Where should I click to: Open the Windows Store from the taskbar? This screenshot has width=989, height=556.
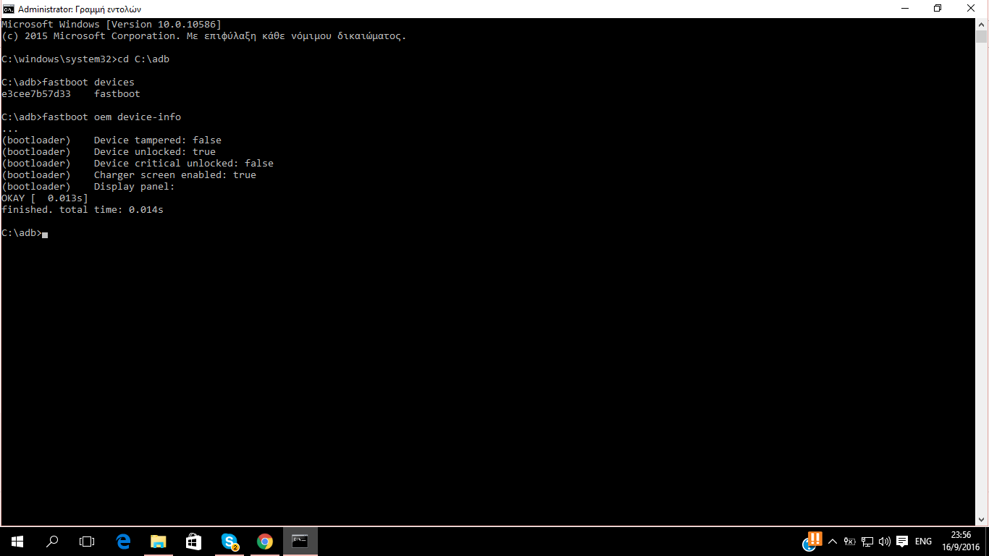(193, 542)
